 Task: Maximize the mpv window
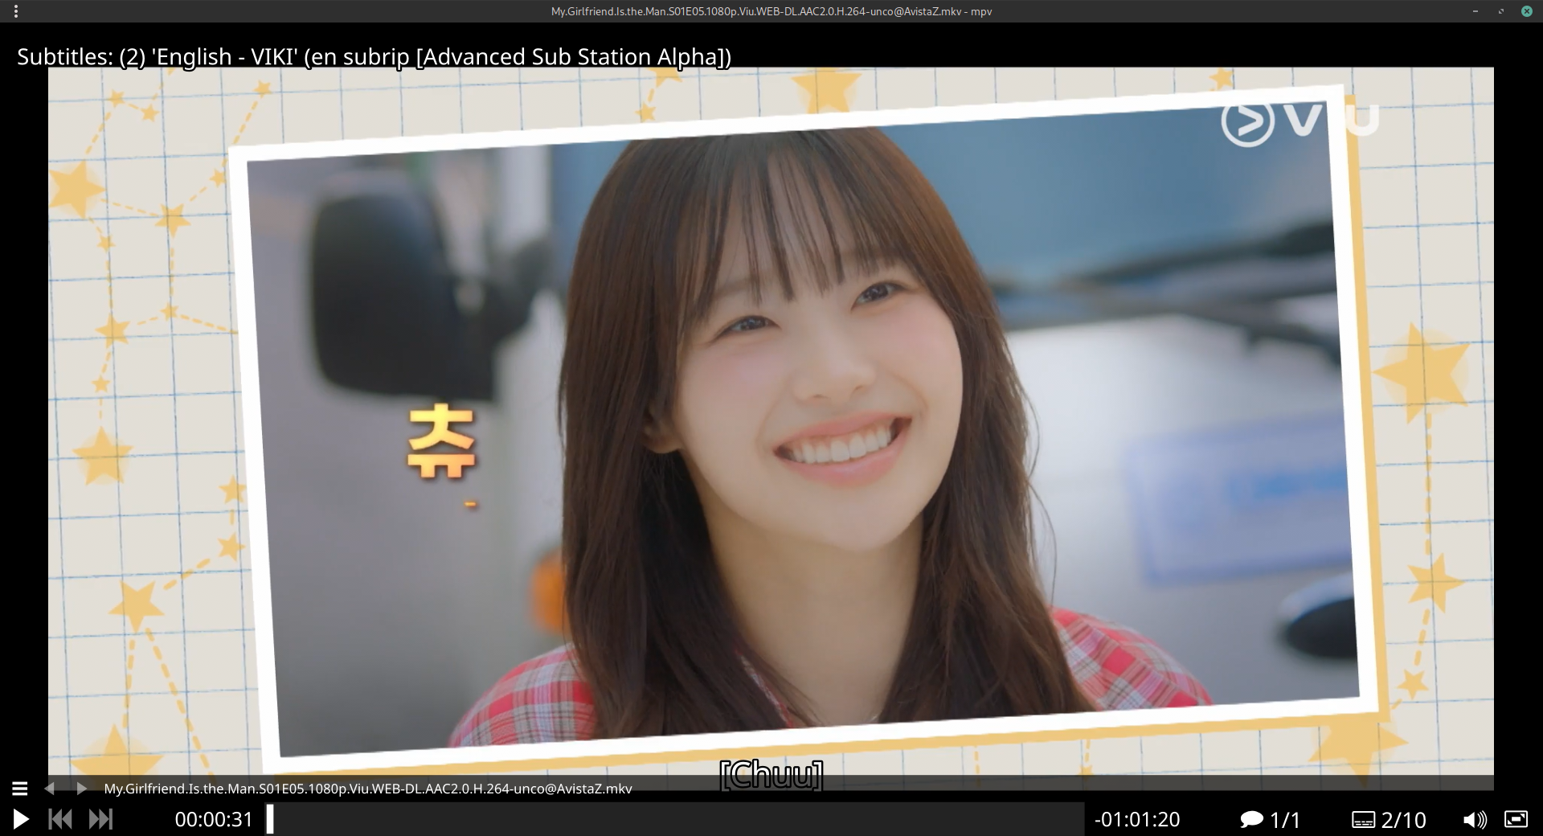(x=1500, y=11)
